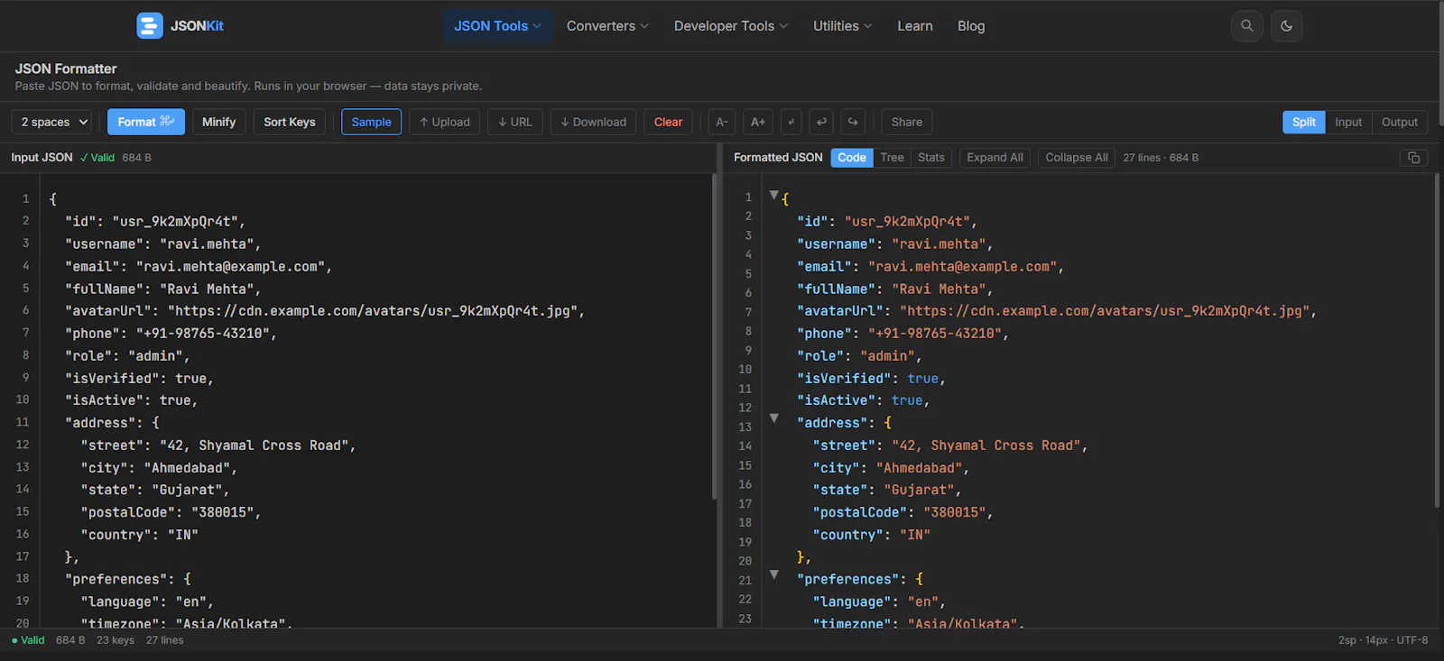Image resolution: width=1444 pixels, height=661 pixels.
Task: Click the Input JSON Valid indicator
Action: (x=97, y=158)
